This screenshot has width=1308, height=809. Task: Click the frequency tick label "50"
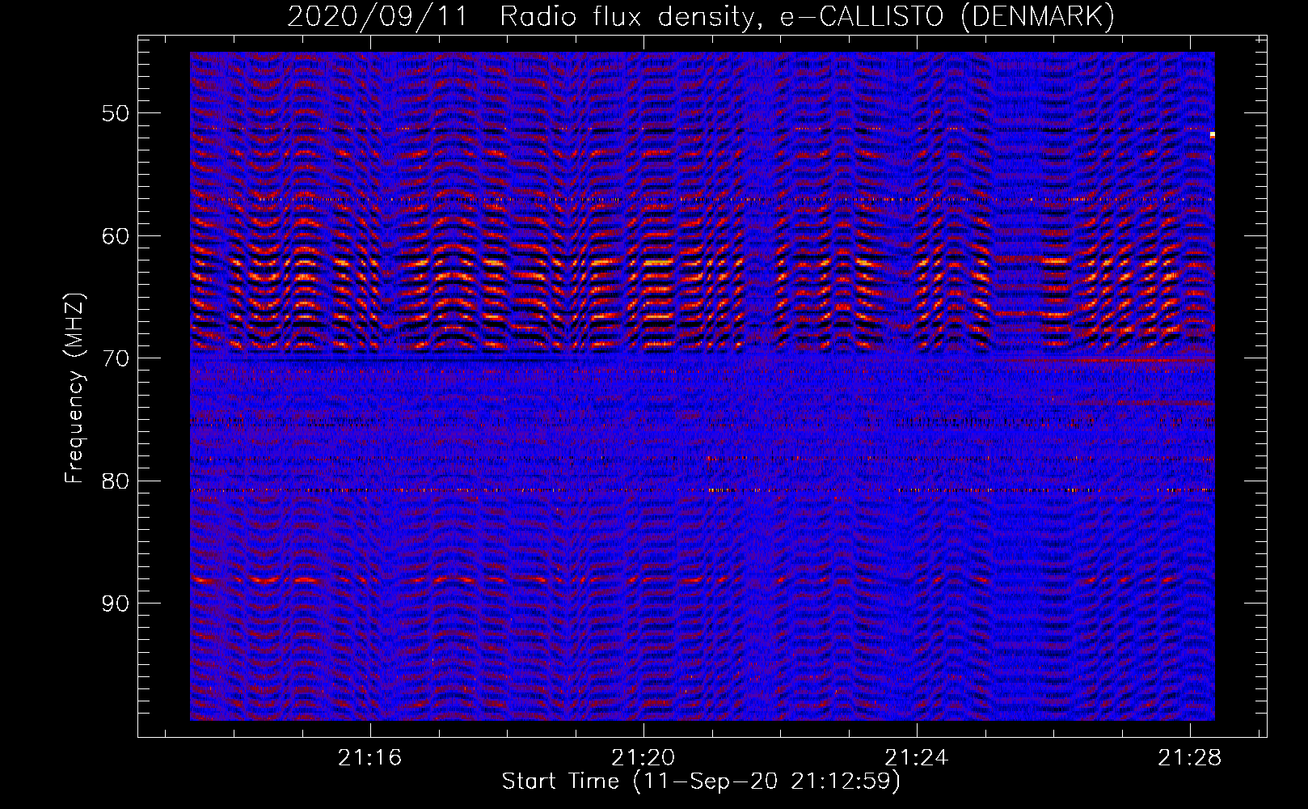pos(116,113)
